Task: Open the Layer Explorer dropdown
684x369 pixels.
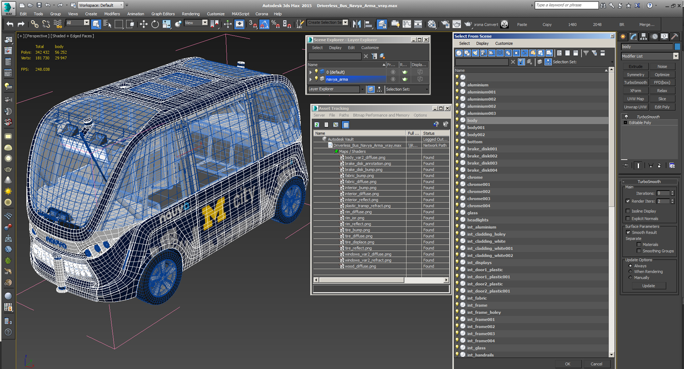Action: coord(362,89)
